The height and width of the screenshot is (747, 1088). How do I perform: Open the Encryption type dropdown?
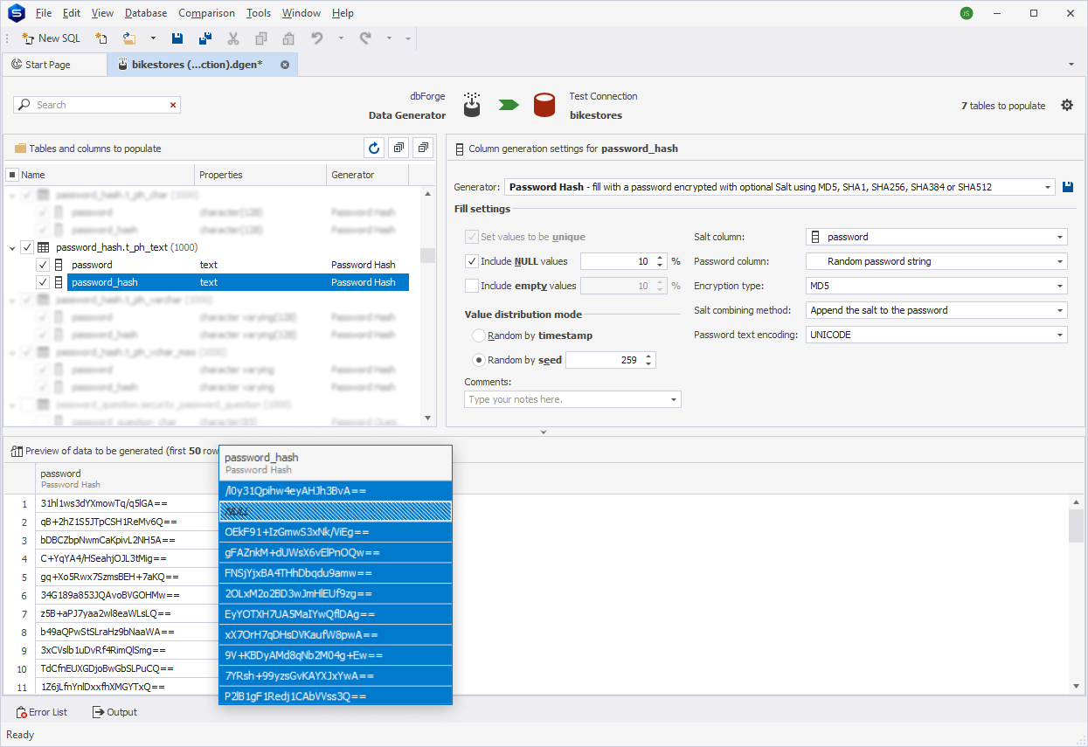(x=1060, y=286)
